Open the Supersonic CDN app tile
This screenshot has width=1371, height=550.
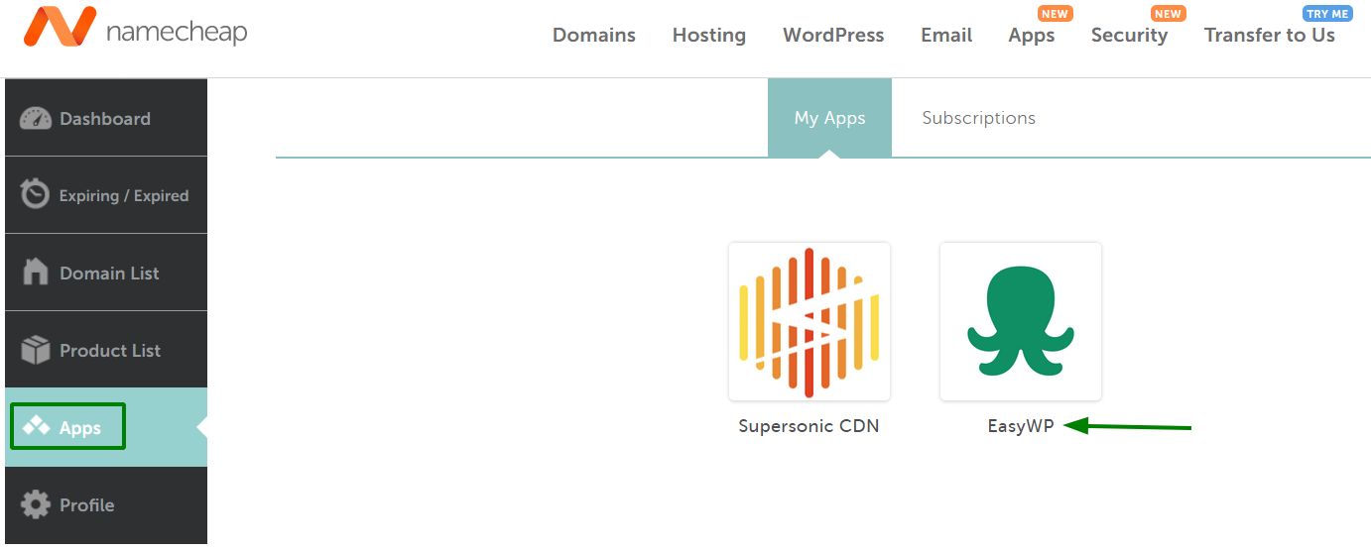[x=809, y=322]
